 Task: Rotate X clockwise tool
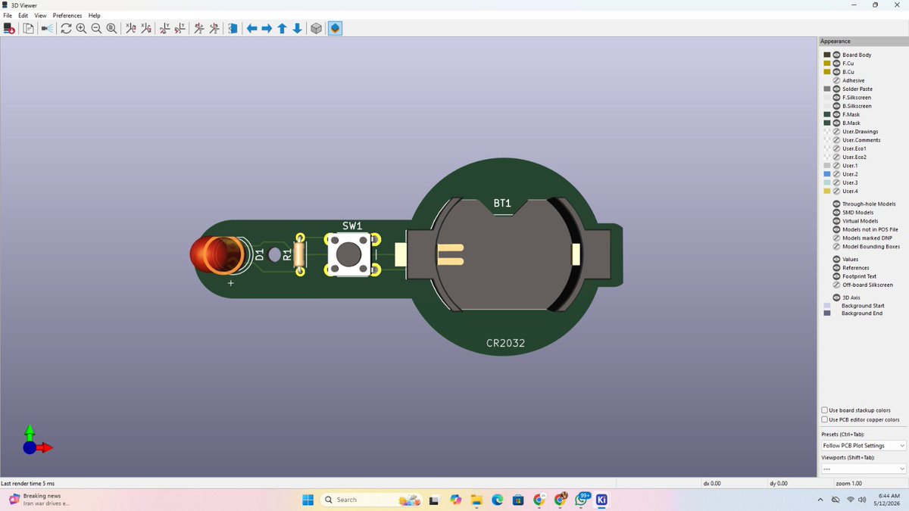coord(130,28)
